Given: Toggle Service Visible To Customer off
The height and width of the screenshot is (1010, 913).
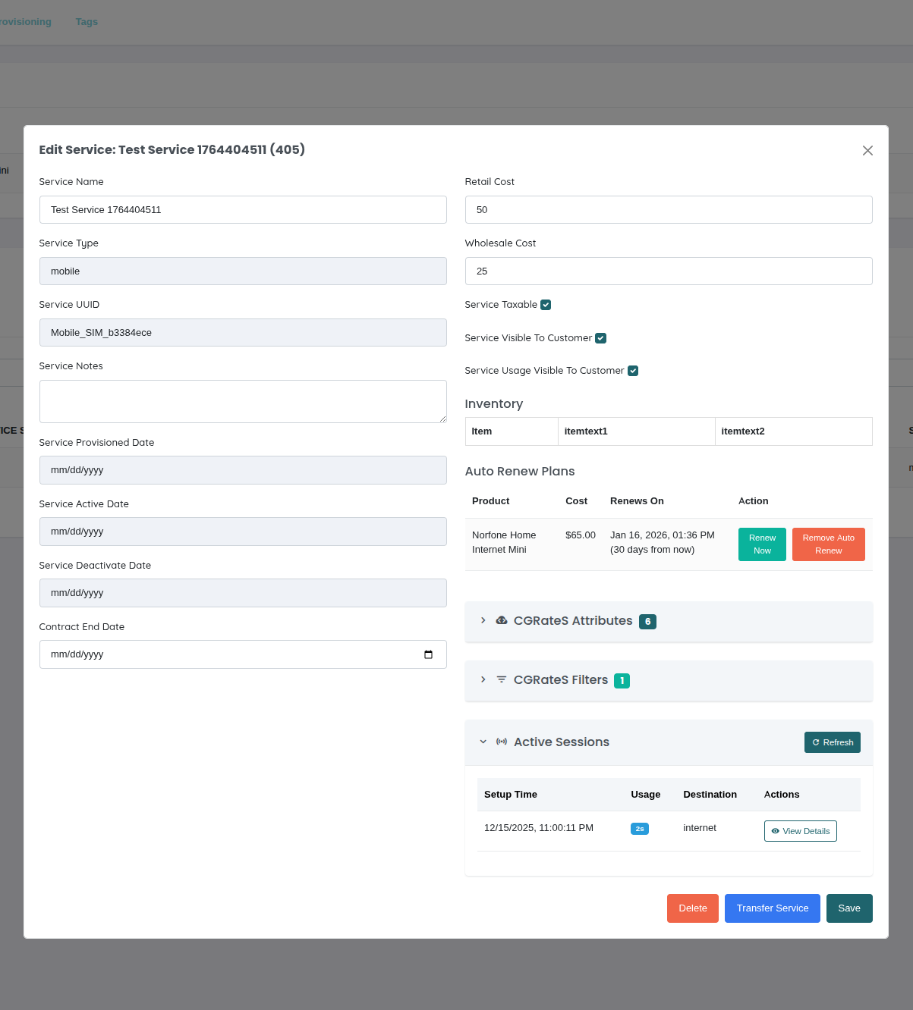Looking at the screenshot, I should click(601, 337).
